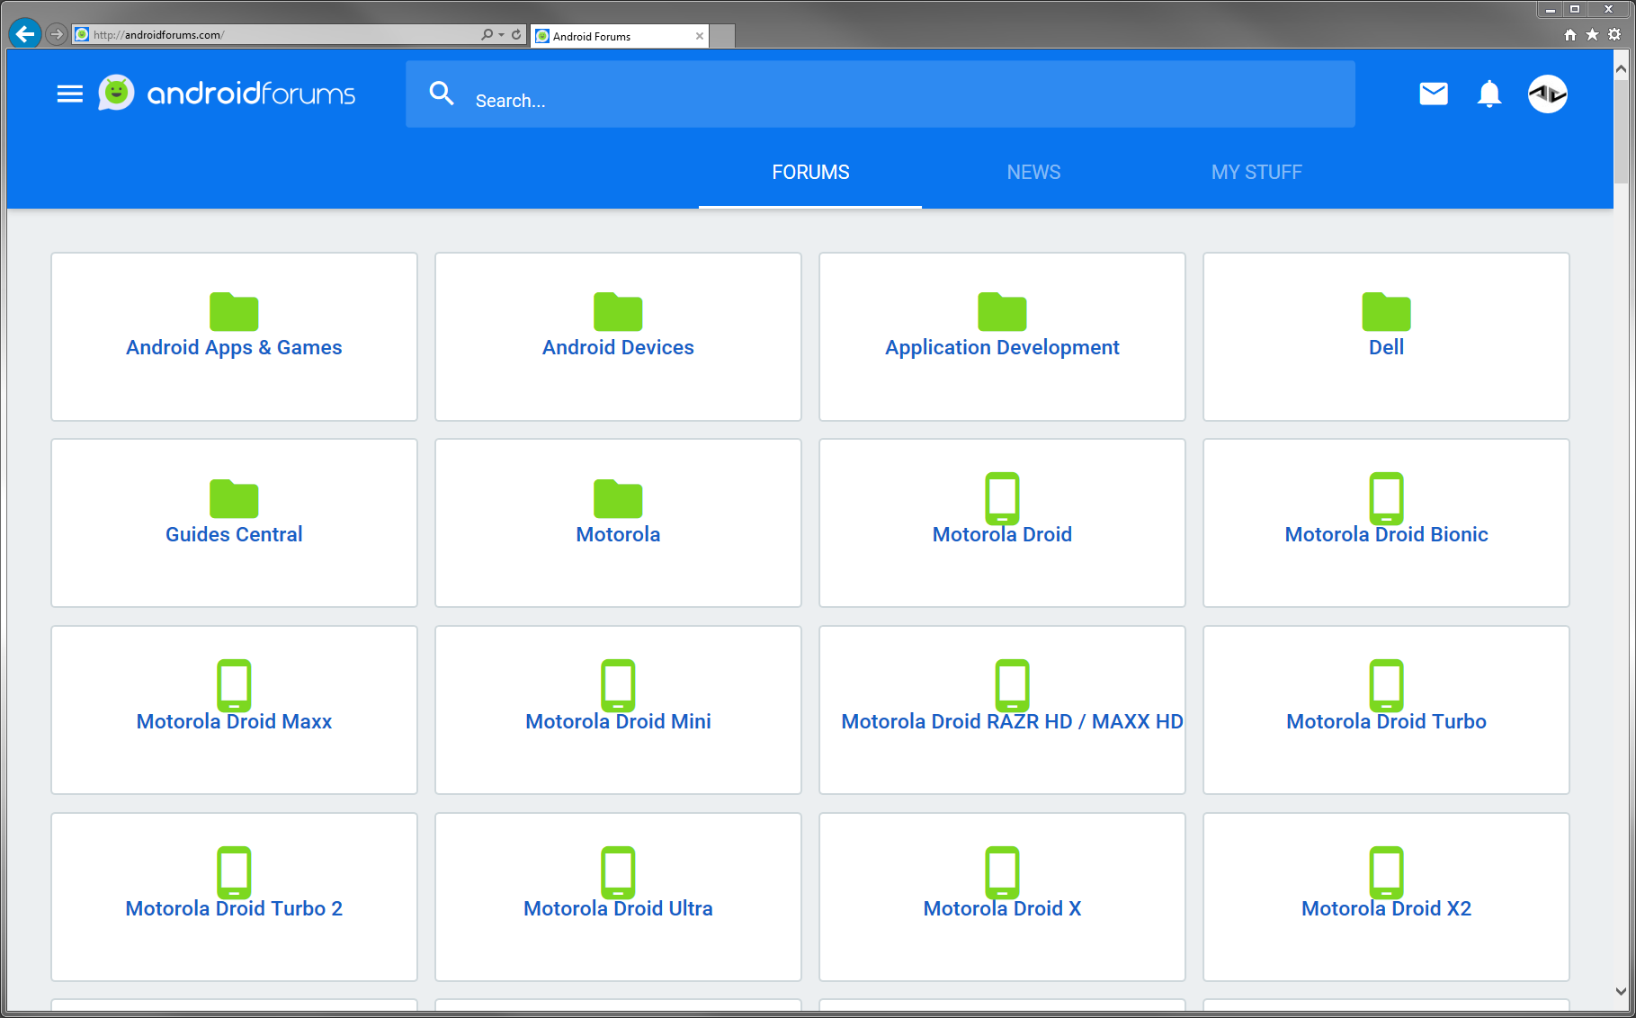Click the Motorola Droid Mini phone icon
The height and width of the screenshot is (1018, 1636).
618,685
